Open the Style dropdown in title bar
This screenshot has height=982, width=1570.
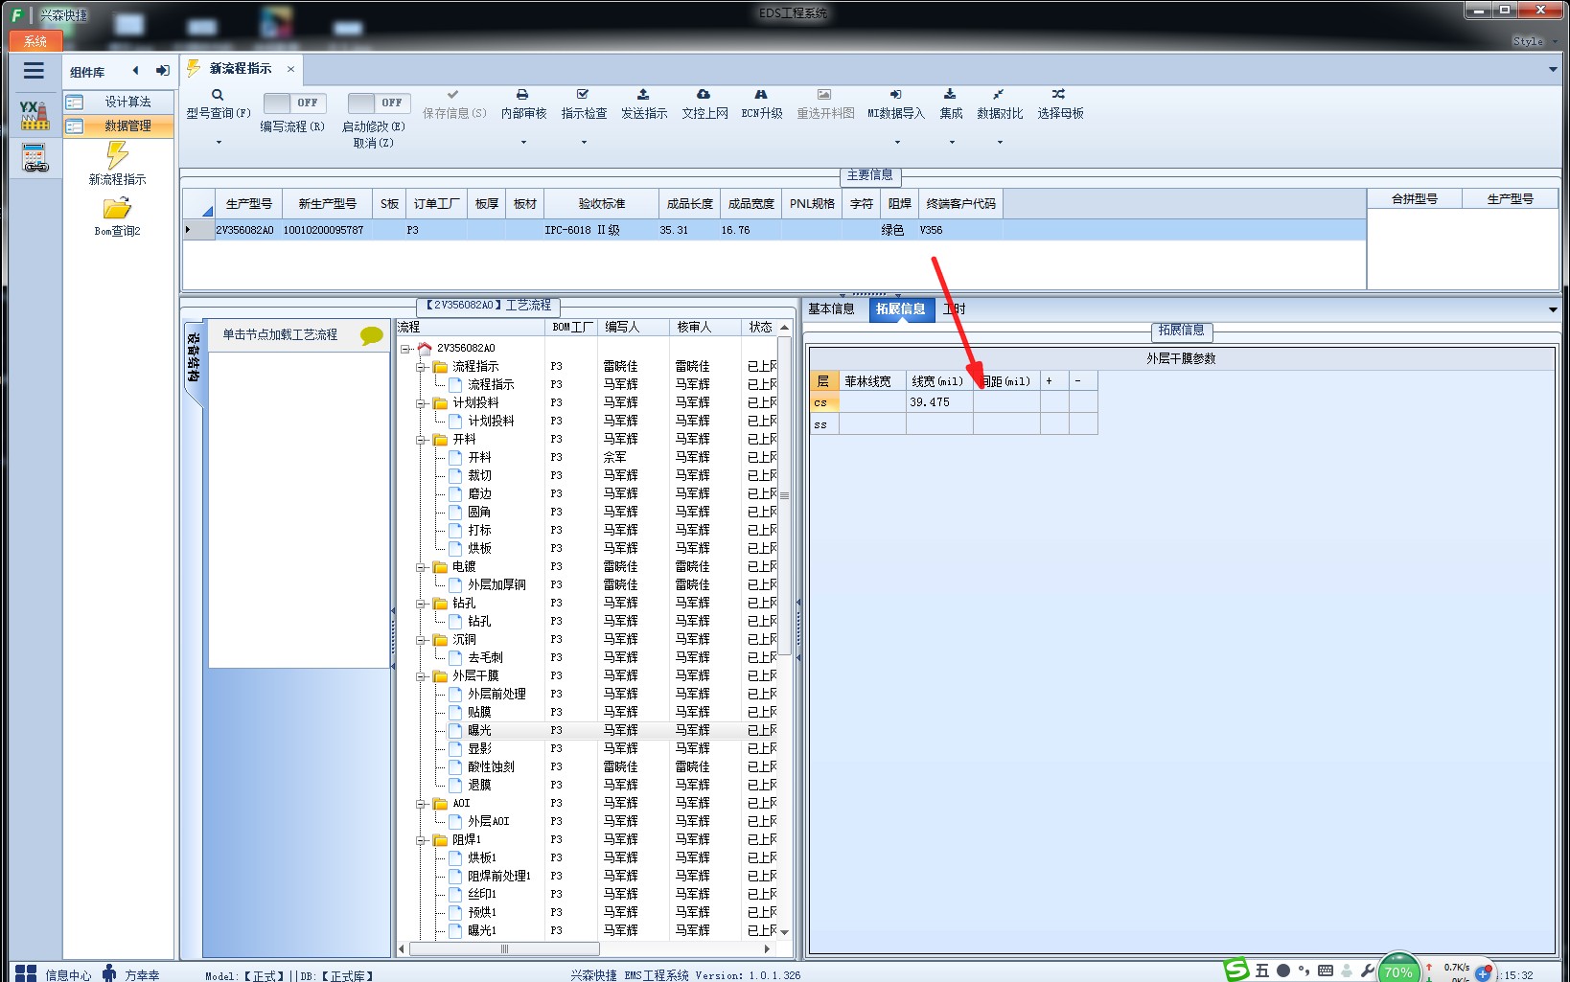tap(1534, 41)
